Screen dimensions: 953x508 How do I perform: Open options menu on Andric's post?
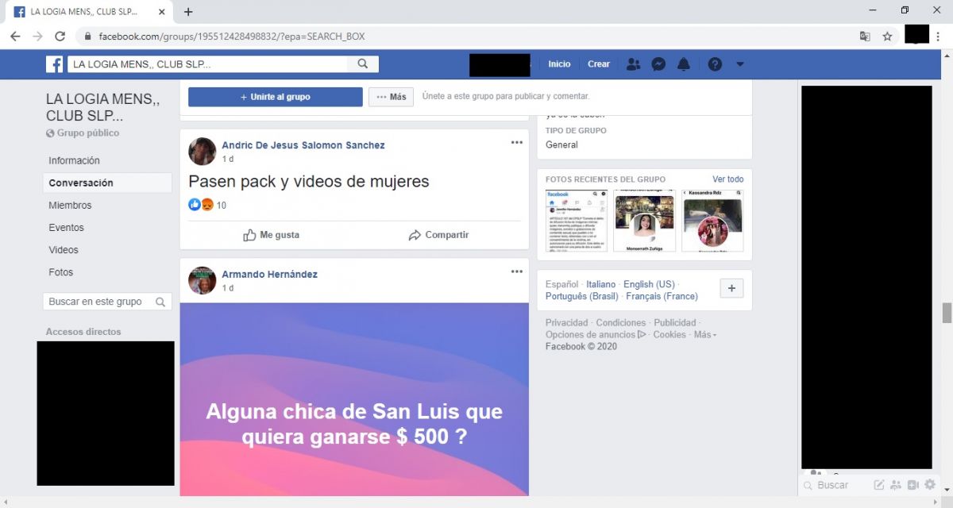517,143
